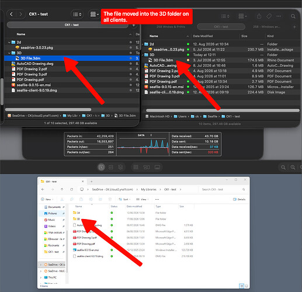Open the Sort dropdown in Explorer
The image size is (302, 292).
click(124, 199)
